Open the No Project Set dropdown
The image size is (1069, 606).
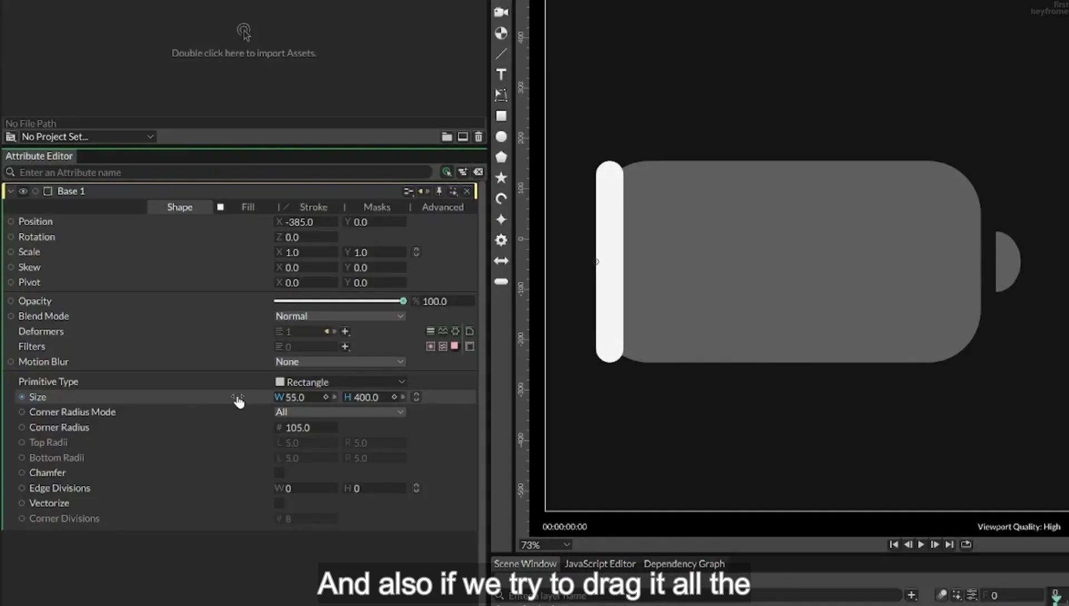click(87, 136)
